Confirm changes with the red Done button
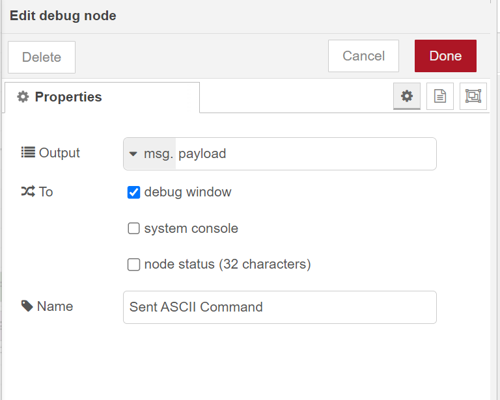500x400 pixels. pos(445,56)
